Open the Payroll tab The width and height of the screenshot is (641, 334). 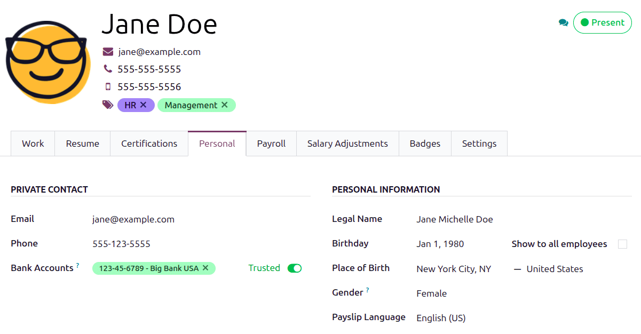tap(271, 143)
